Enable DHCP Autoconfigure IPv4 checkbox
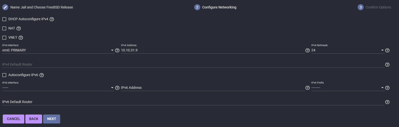Viewport: 399px width, 127px height. click(x=4, y=19)
